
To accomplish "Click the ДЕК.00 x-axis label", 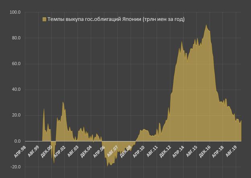I will (46, 151).
